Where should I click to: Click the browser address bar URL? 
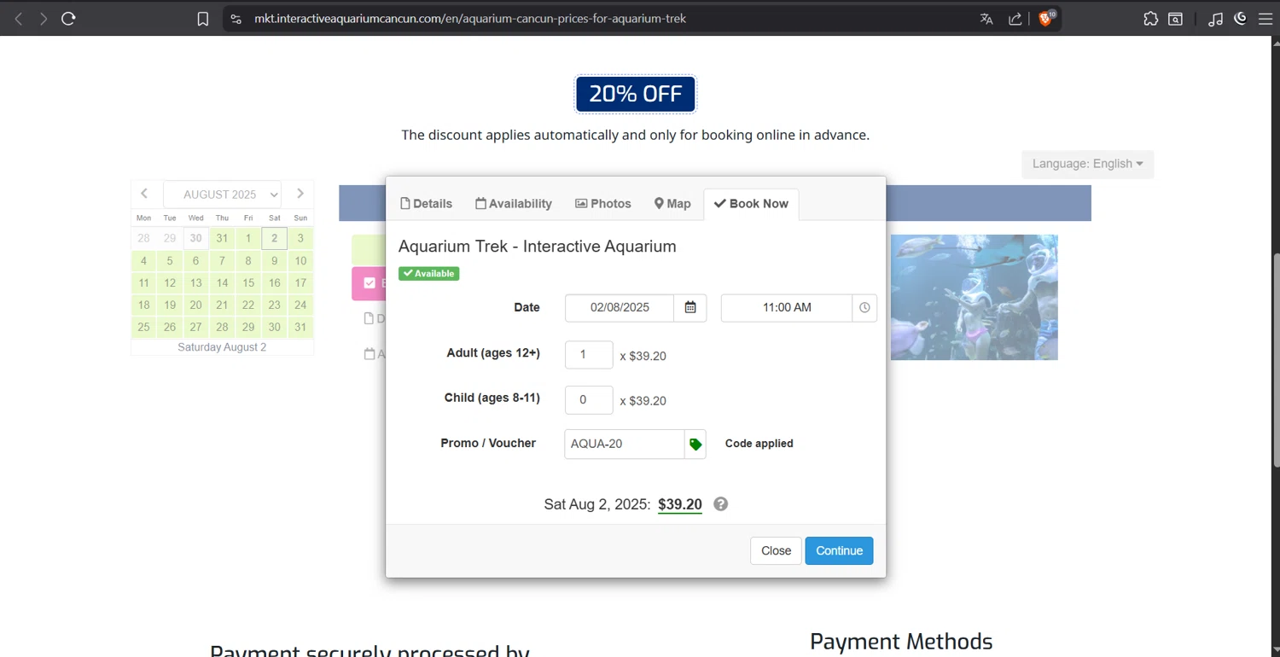coord(470,19)
